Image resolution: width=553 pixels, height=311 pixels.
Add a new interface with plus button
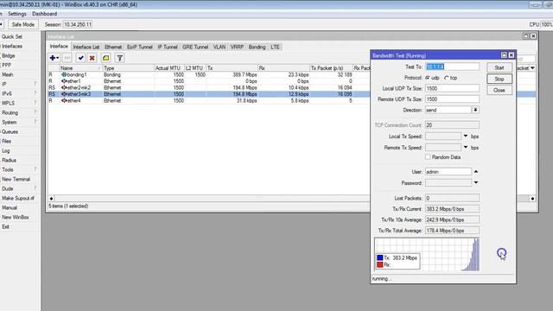[54, 58]
